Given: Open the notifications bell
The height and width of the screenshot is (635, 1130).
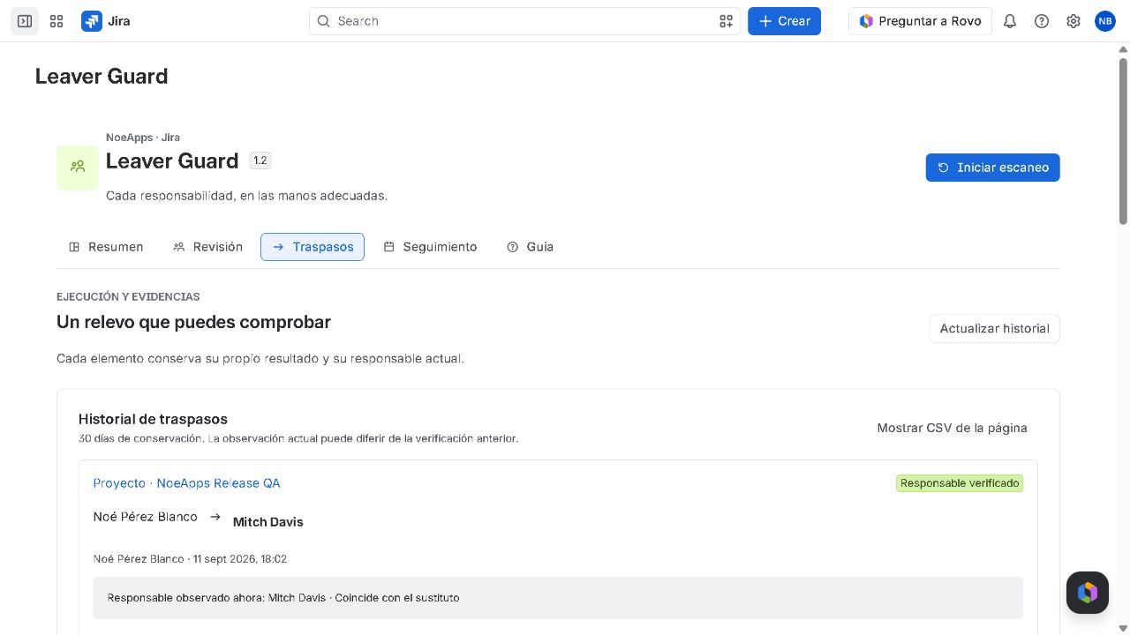Looking at the screenshot, I should (1010, 21).
